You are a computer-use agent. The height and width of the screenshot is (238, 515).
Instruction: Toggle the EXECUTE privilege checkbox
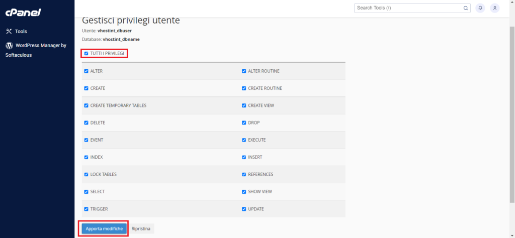point(244,140)
